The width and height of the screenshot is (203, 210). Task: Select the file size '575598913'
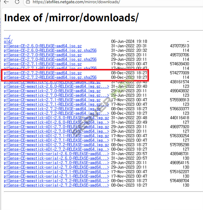[180, 100]
